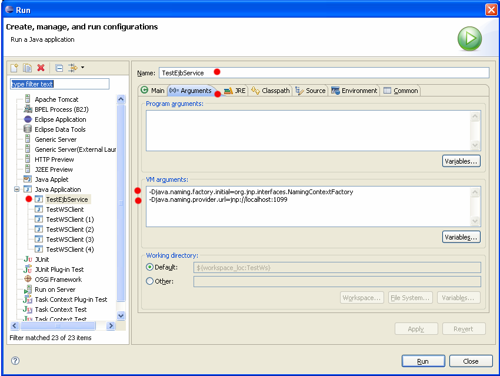Open Variables for VM arguments
Viewport: 500px width, 376px height.
(x=461, y=237)
